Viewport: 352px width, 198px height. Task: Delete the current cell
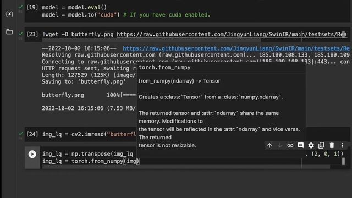(332, 145)
